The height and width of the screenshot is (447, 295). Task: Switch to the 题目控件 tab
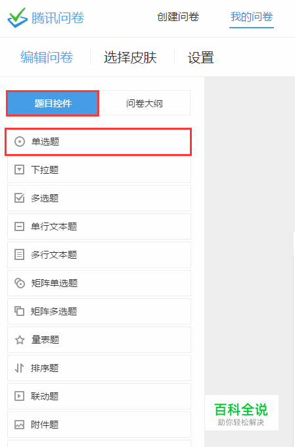point(53,103)
